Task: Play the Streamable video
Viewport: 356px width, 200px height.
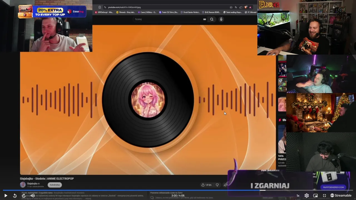Action: (6, 196)
